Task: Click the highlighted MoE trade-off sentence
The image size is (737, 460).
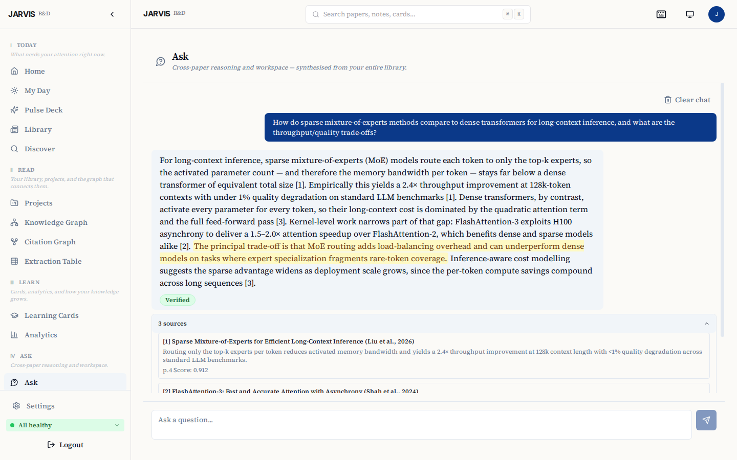Action: (x=372, y=252)
